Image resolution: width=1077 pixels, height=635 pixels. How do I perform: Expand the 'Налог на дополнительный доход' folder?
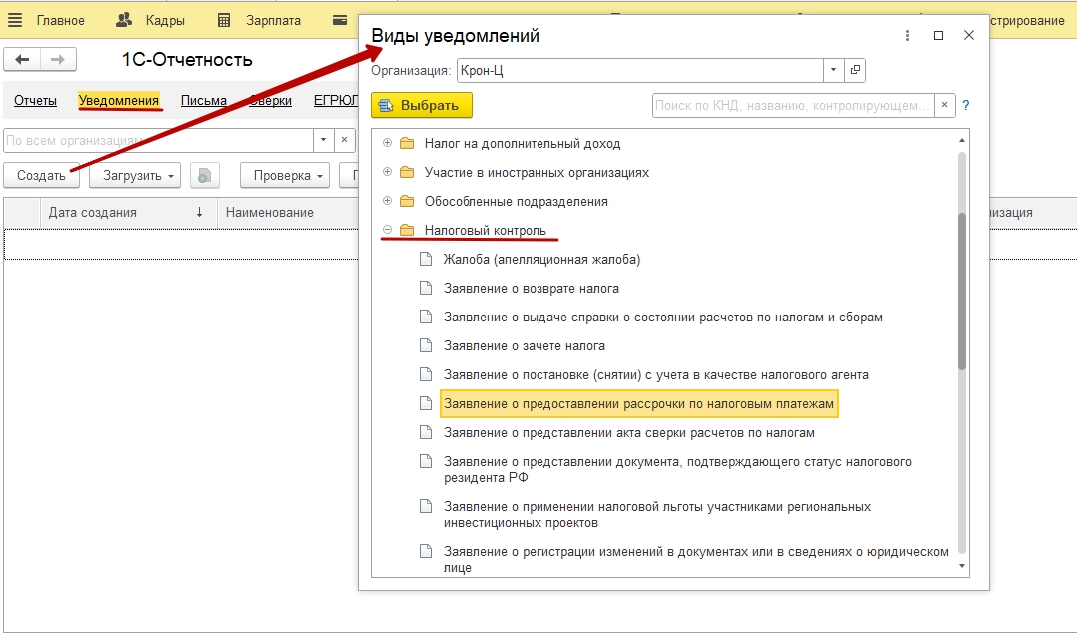(387, 143)
